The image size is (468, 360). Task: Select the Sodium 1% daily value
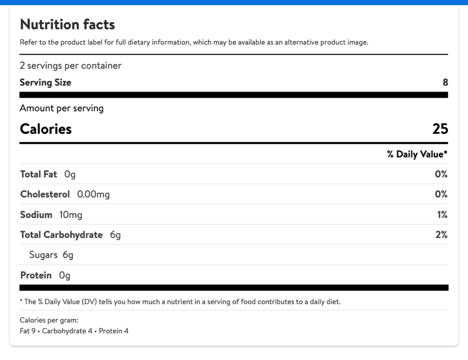click(x=442, y=215)
